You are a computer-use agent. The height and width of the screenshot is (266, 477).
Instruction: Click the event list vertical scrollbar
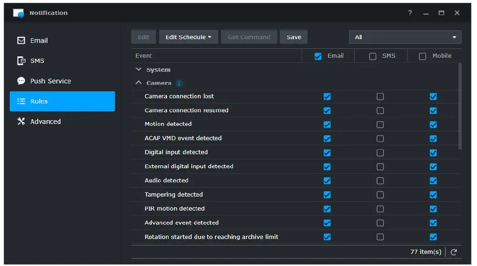(x=460, y=106)
